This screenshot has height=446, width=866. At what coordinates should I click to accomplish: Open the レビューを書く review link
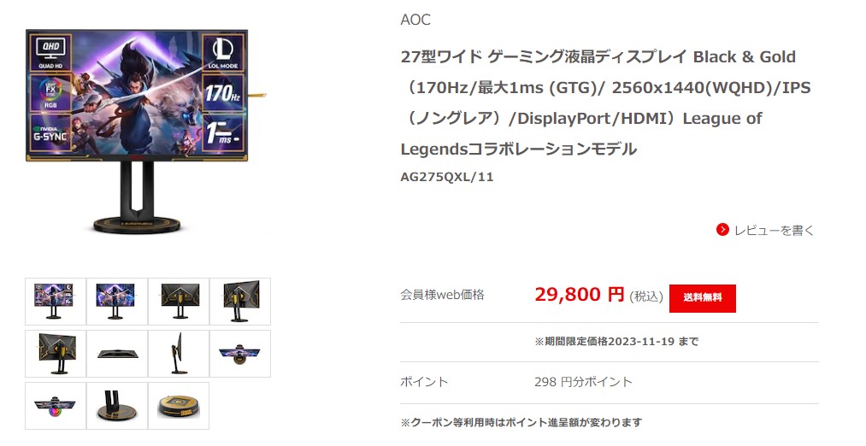773,230
